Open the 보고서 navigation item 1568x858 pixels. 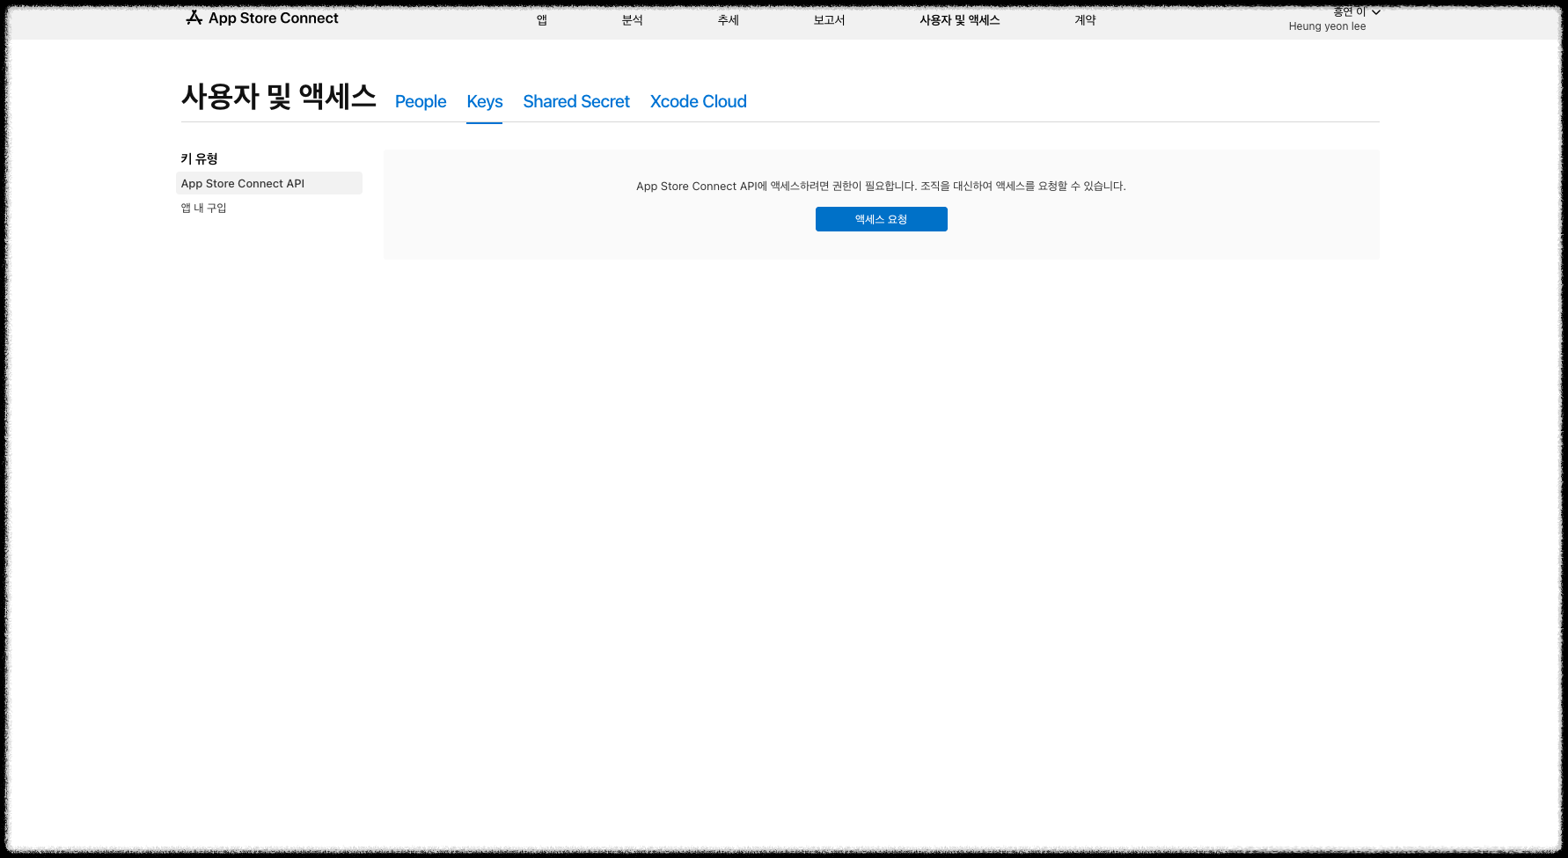click(x=829, y=20)
